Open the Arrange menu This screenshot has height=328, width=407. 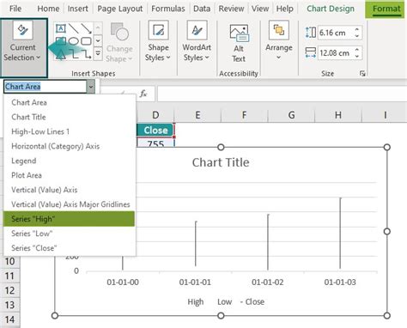279,40
